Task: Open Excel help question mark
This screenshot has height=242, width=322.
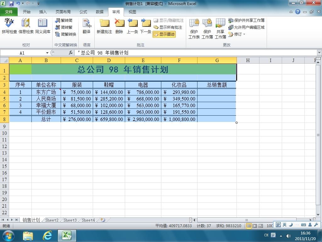Action: (x=297, y=12)
